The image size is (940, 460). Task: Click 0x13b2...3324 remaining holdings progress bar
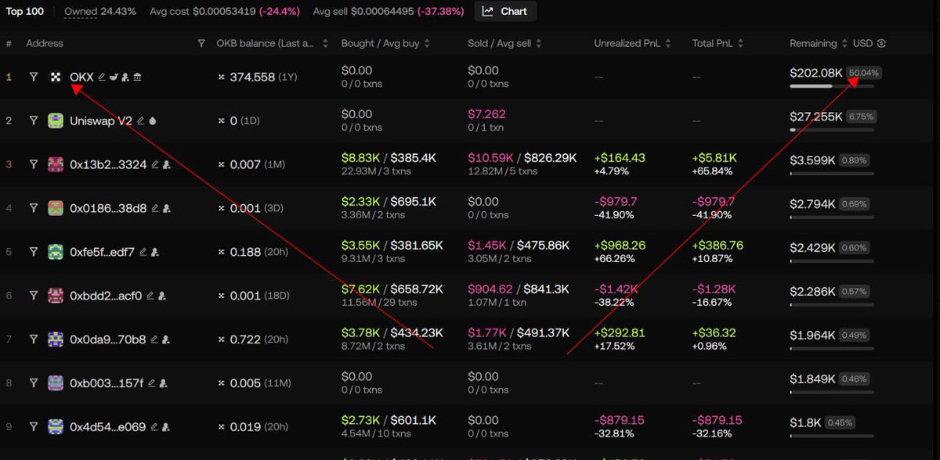[x=832, y=173]
